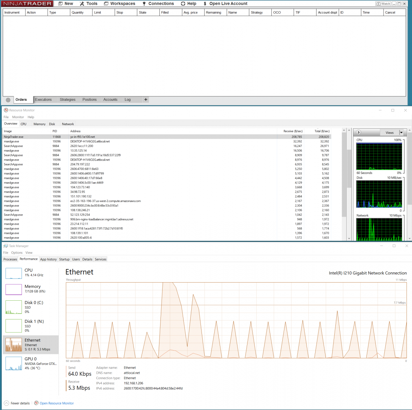
Task: Select Resource Monitor Overview tab
Action: click(11, 124)
